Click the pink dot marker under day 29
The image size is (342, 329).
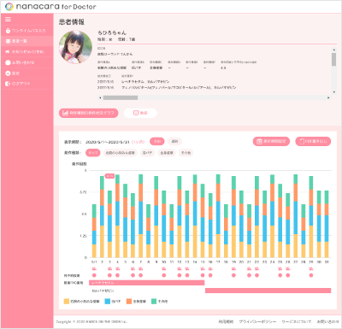point(311,275)
